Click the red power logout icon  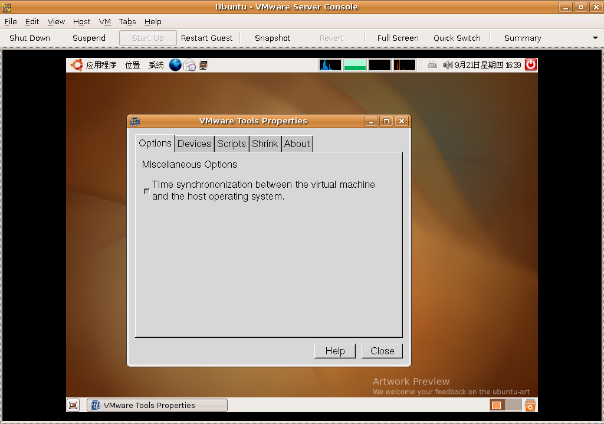pos(531,65)
